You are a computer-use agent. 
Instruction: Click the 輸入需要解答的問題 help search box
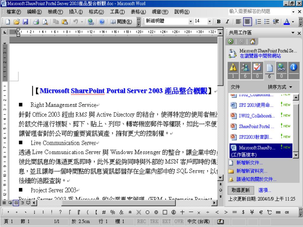point(260,12)
